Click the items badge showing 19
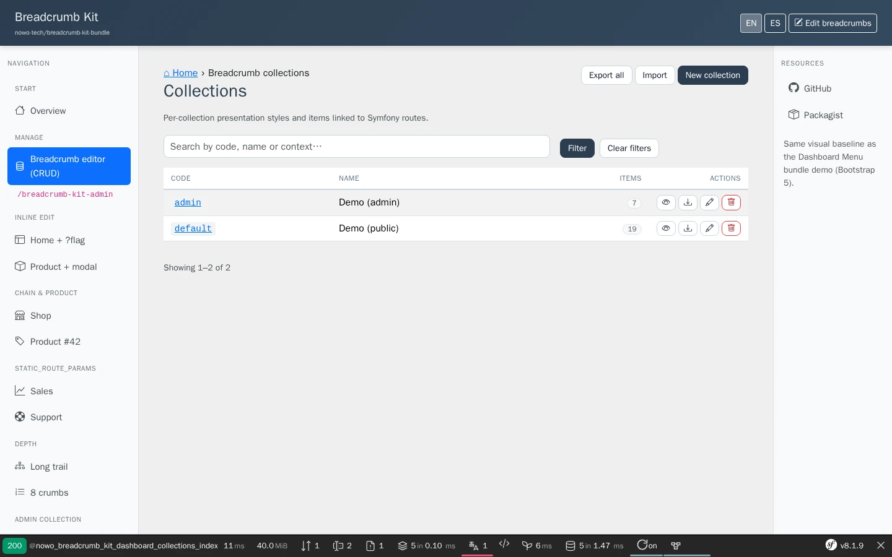 632,229
